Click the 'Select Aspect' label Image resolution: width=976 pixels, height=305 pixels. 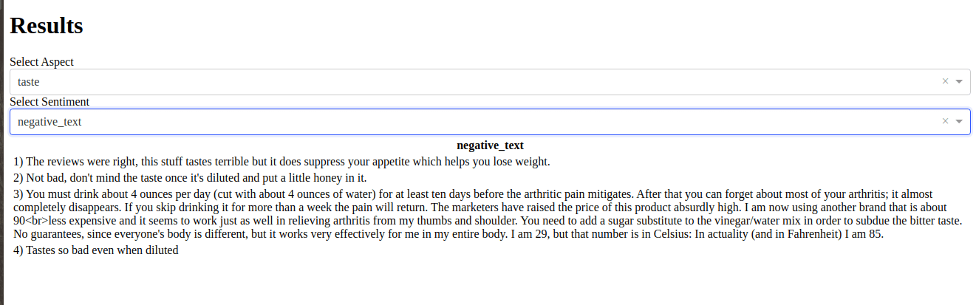(x=41, y=62)
